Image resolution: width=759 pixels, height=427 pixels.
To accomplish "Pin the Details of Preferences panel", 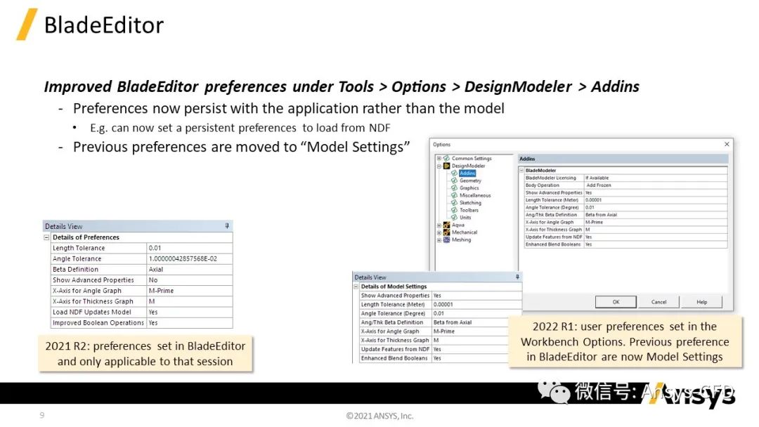I will tap(227, 226).
